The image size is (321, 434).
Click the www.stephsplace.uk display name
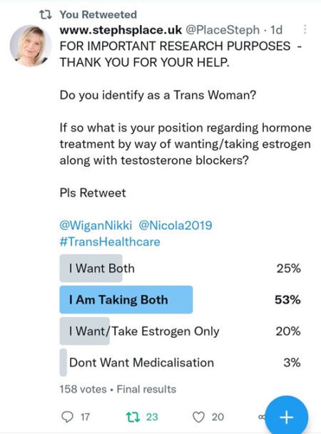click(x=121, y=30)
